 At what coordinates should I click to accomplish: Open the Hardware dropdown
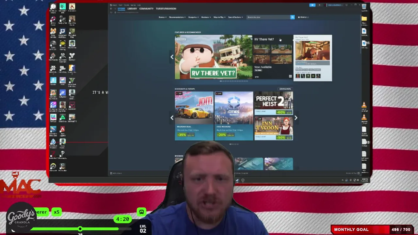pyautogui.click(x=206, y=17)
